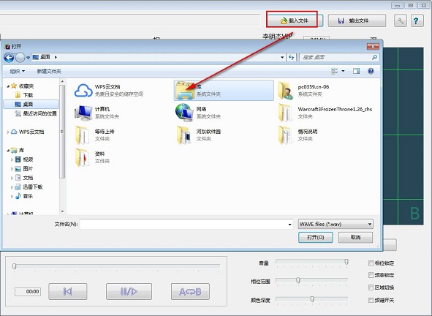
Task: Click the 输出文件 export file button
Action: click(x=357, y=20)
